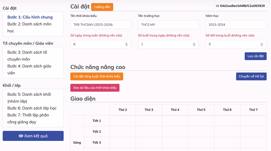Focus the Năm học input field
Screen dimensions: 271x151
coord(236,25)
